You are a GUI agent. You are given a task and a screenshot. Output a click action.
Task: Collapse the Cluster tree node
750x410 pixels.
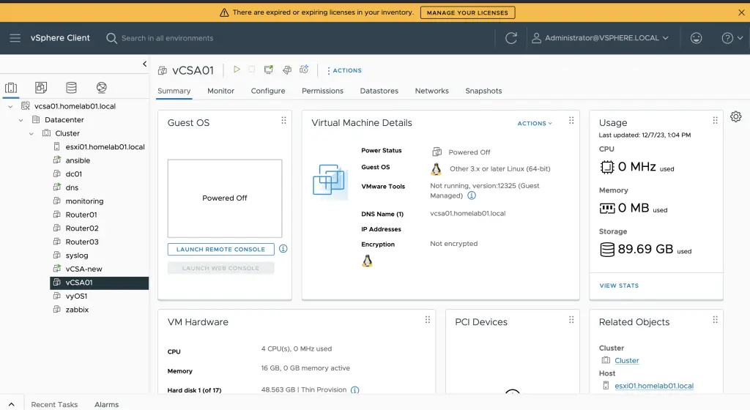pos(31,134)
